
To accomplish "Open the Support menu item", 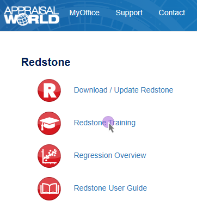I will tap(129, 13).
